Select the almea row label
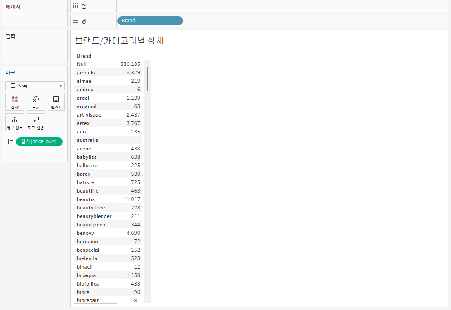The height and width of the screenshot is (310, 451). point(84,81)
